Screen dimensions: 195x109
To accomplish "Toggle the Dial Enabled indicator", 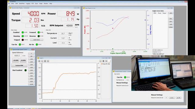I will pyautogui.click(x=26, y=70).
